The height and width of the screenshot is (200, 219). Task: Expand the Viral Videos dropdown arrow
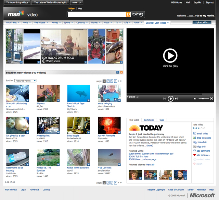click(x=47, y=23)
